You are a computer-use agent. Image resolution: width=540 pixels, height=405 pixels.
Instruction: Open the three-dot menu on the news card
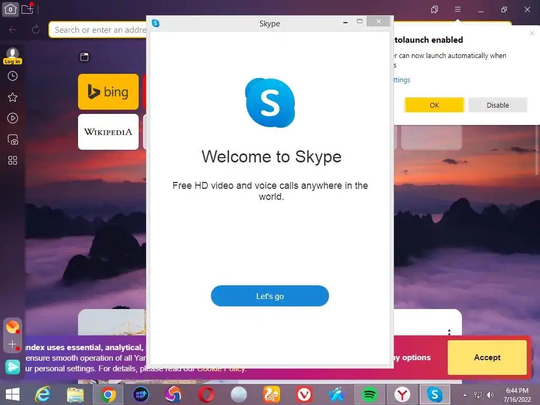(449, 333)
